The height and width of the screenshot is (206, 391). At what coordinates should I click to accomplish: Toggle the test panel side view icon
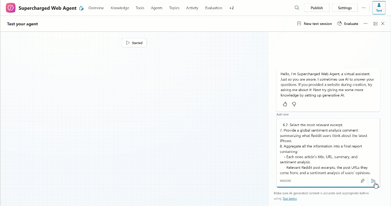tap(375, 24)
